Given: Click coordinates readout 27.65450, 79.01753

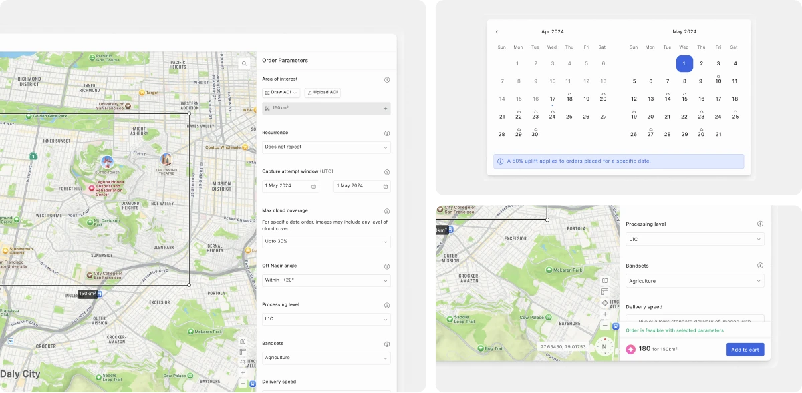Looking at the screenshot, I should pyautogui.click(x=564, y=347).
